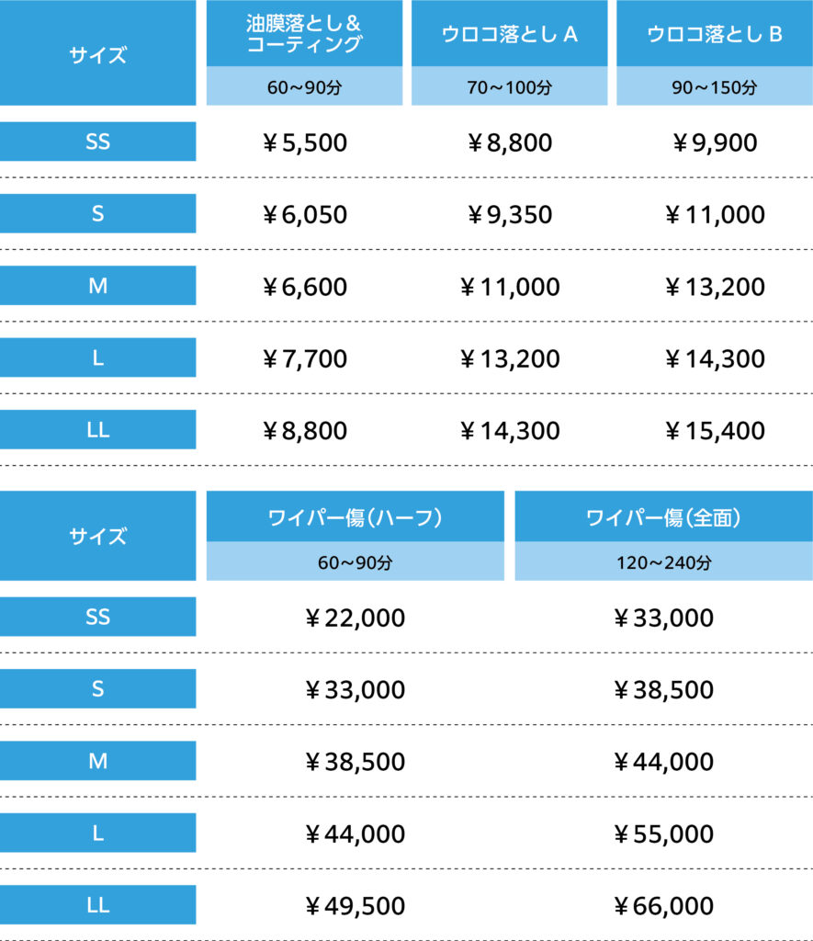Select the ウロコ落とし A header
The height and width of the screenshot is (941, 813).
(x=509, y=34)
